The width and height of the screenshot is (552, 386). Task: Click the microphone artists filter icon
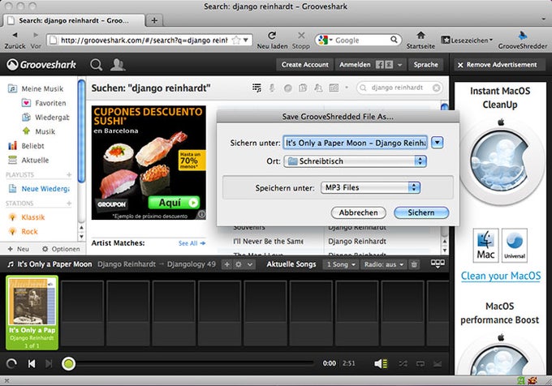pos(272,88)
